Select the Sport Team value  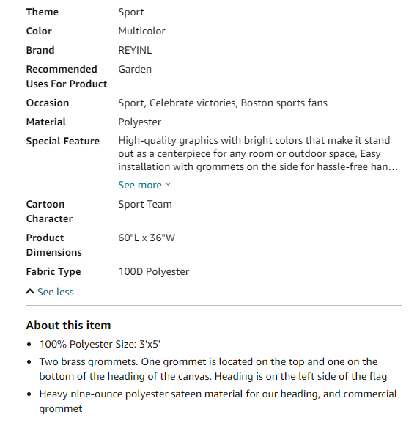pyautogui.click(x=145, y=205)
